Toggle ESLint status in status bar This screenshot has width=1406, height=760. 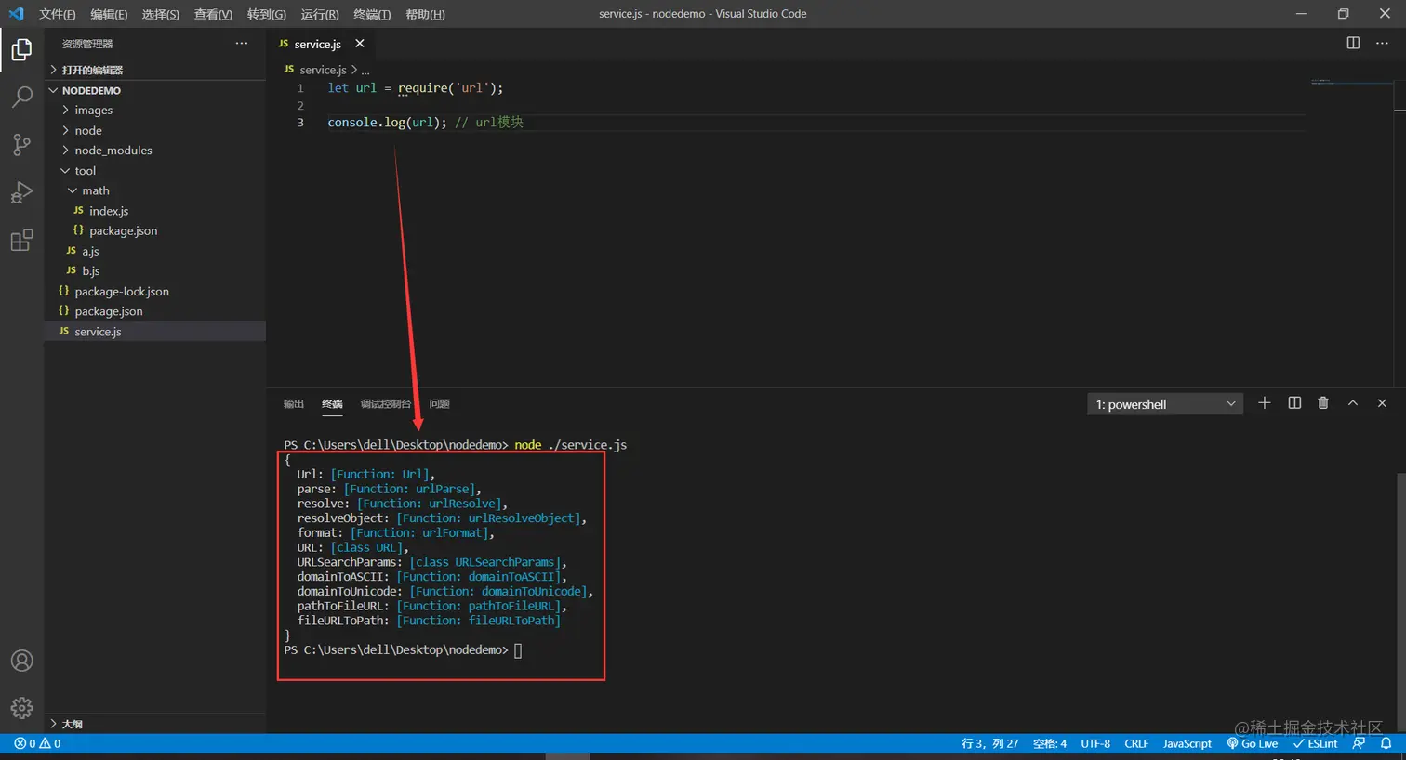click(1315, 743)
